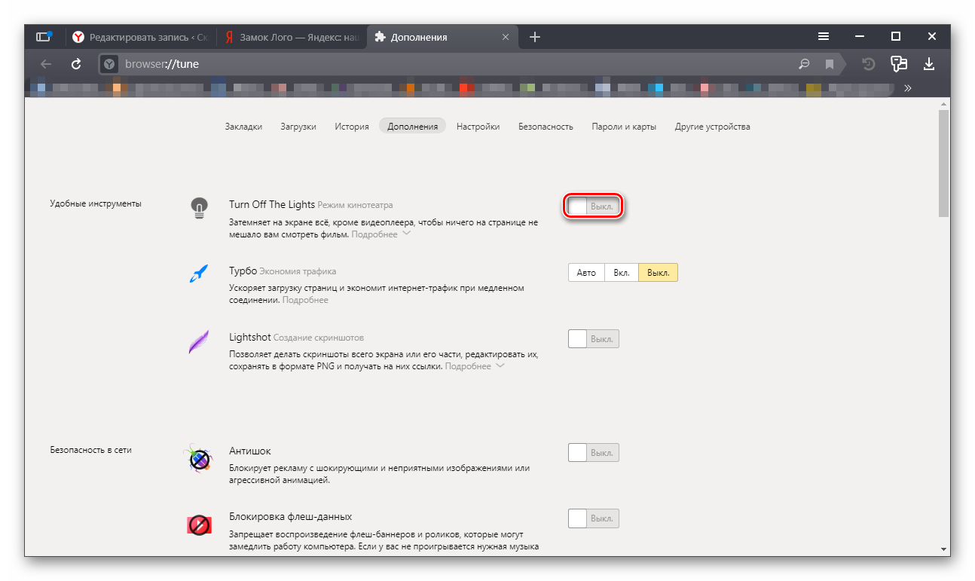Click the Антишок extension title
The height and width of the screenshot is (581, 975).
click(x=250, y=451)
